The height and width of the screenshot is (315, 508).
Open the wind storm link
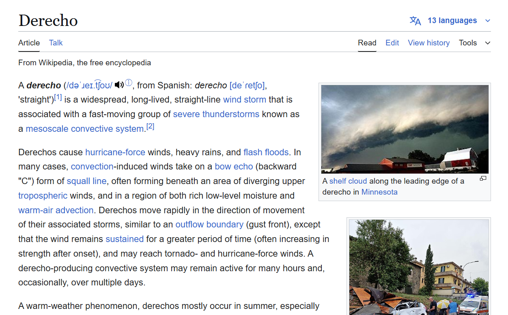click(x=245, y=100)
